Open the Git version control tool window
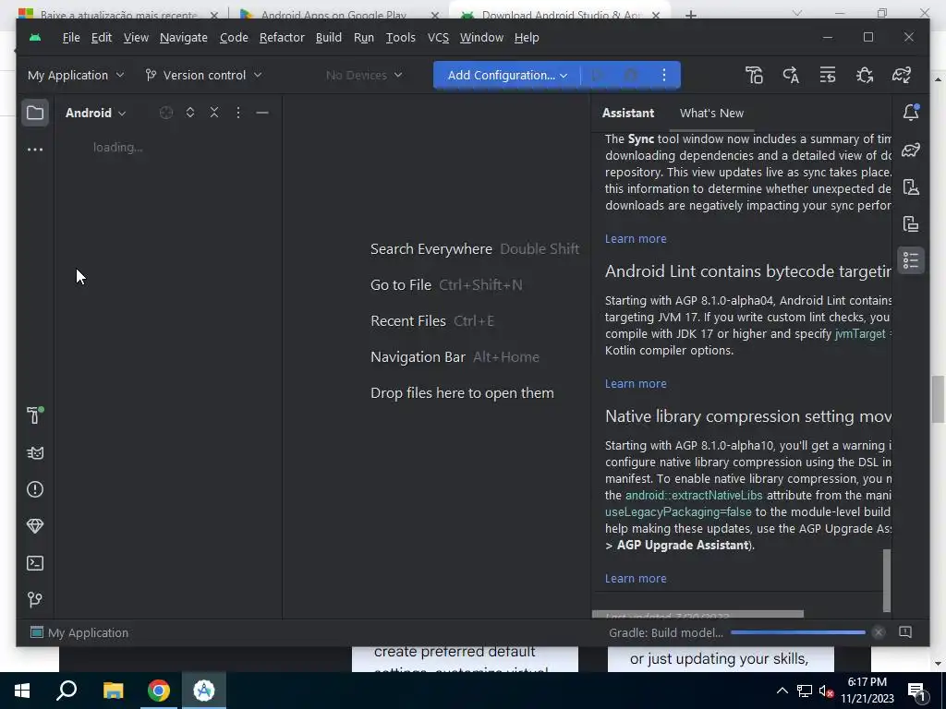Screen dimensions: 946x709 pos(35,600)
